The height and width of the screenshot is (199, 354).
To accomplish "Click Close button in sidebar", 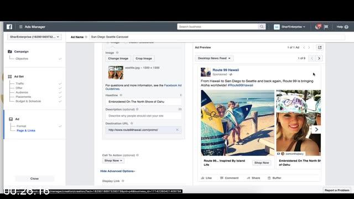I will [34, 179].
